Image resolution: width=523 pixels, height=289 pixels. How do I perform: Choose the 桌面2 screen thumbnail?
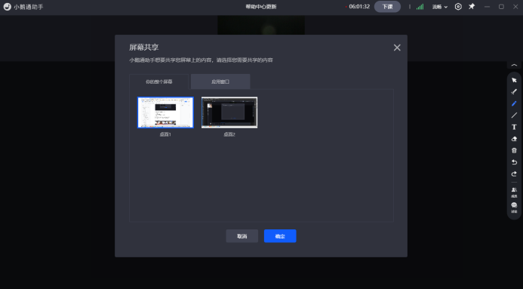pyautogui.click(x=229, y=112)
